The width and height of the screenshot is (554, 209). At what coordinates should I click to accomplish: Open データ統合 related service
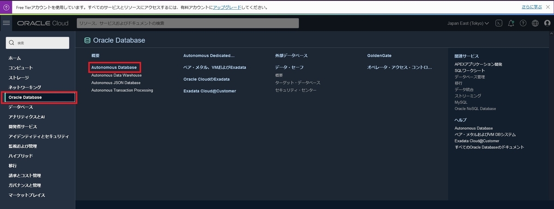(x=464, y=89)
